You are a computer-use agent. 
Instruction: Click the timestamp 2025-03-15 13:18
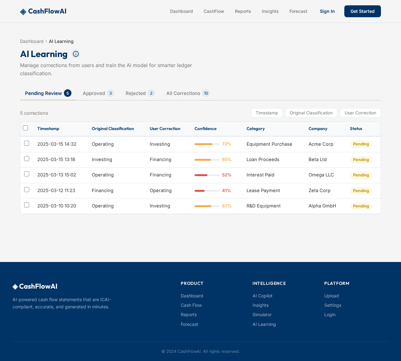click(56, 160)
